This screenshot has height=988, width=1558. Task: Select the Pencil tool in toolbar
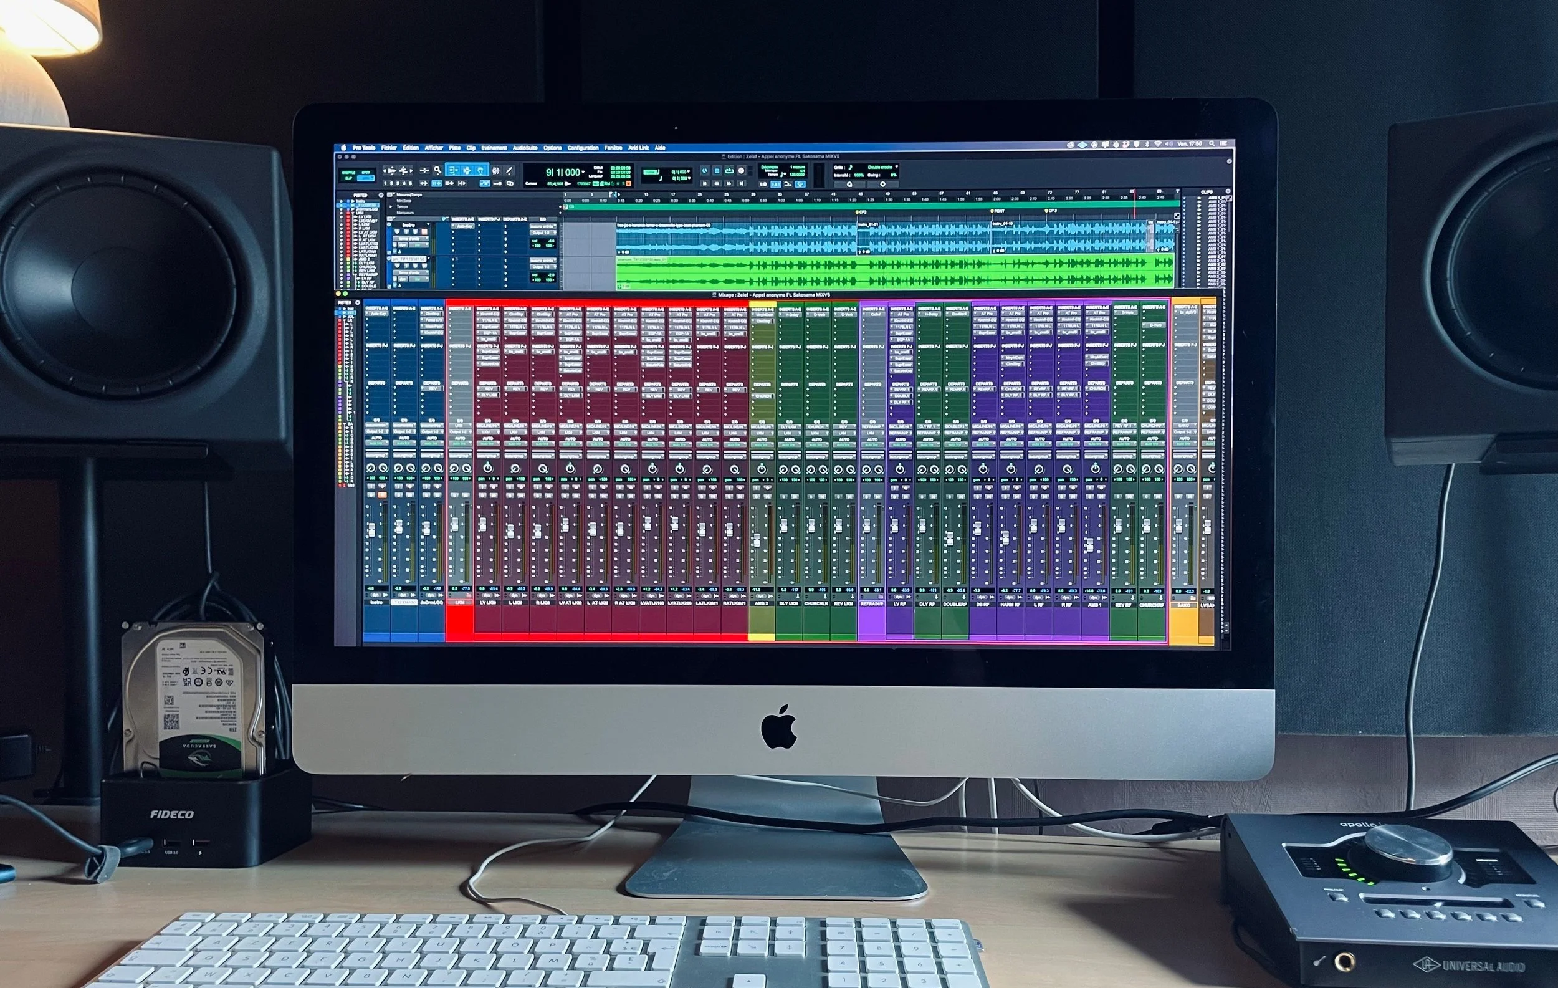point(509,170)
